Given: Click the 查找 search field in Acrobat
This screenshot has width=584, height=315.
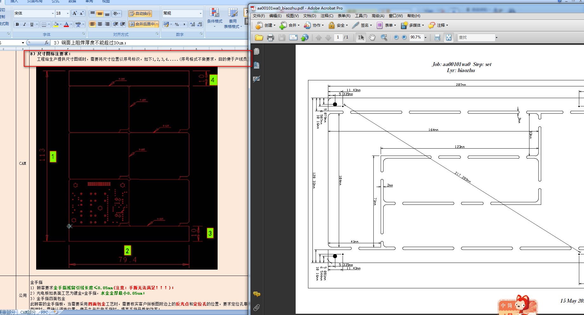Looking at the screenshot, I should (476, 37).
